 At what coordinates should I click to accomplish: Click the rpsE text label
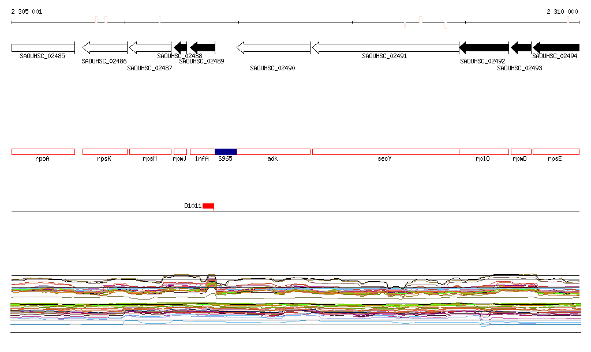point(555,158)
